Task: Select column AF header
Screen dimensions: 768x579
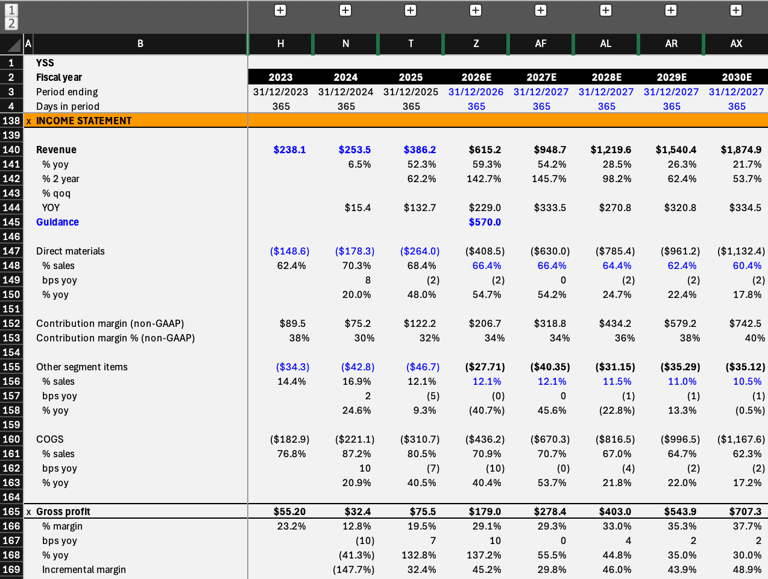Action: [x=541, y=44]
